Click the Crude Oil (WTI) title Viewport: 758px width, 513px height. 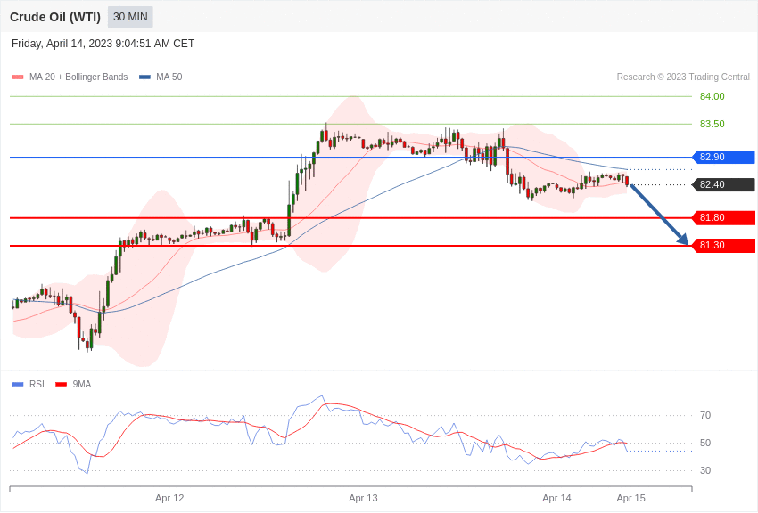point(55,17)
